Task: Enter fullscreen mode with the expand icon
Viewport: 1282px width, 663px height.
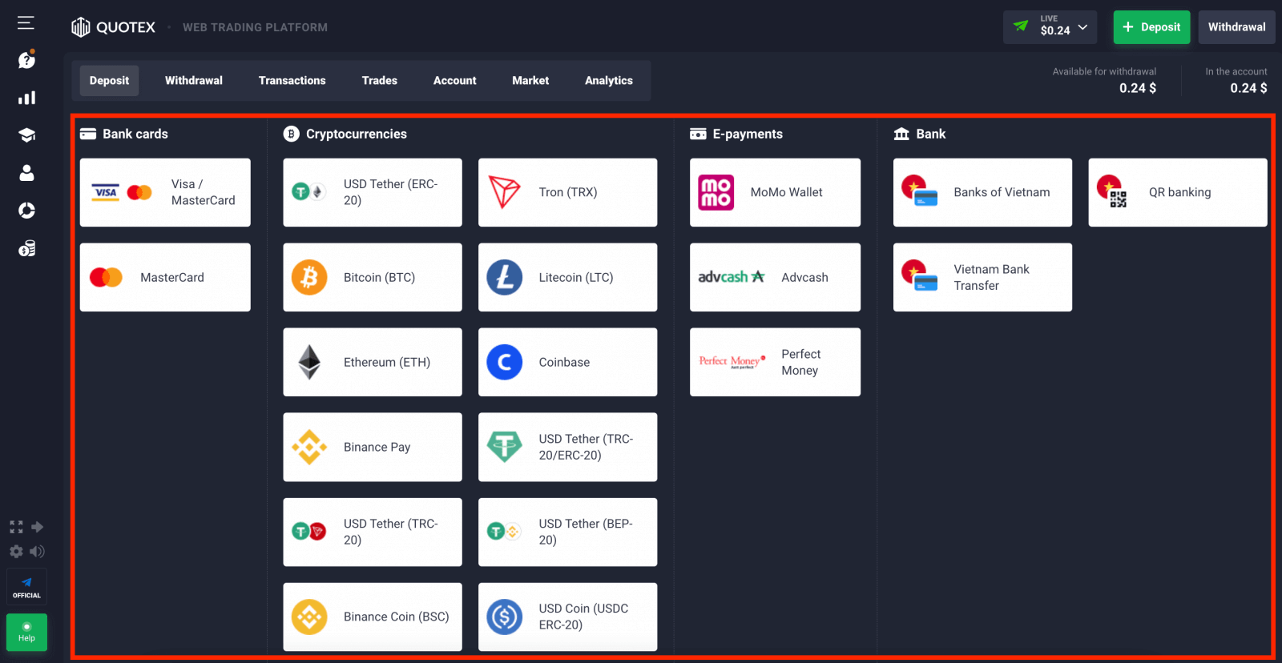Action: click(16, 527)
